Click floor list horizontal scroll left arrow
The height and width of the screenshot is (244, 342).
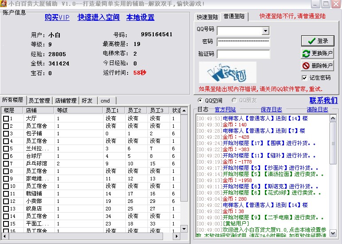pos(4,236)
